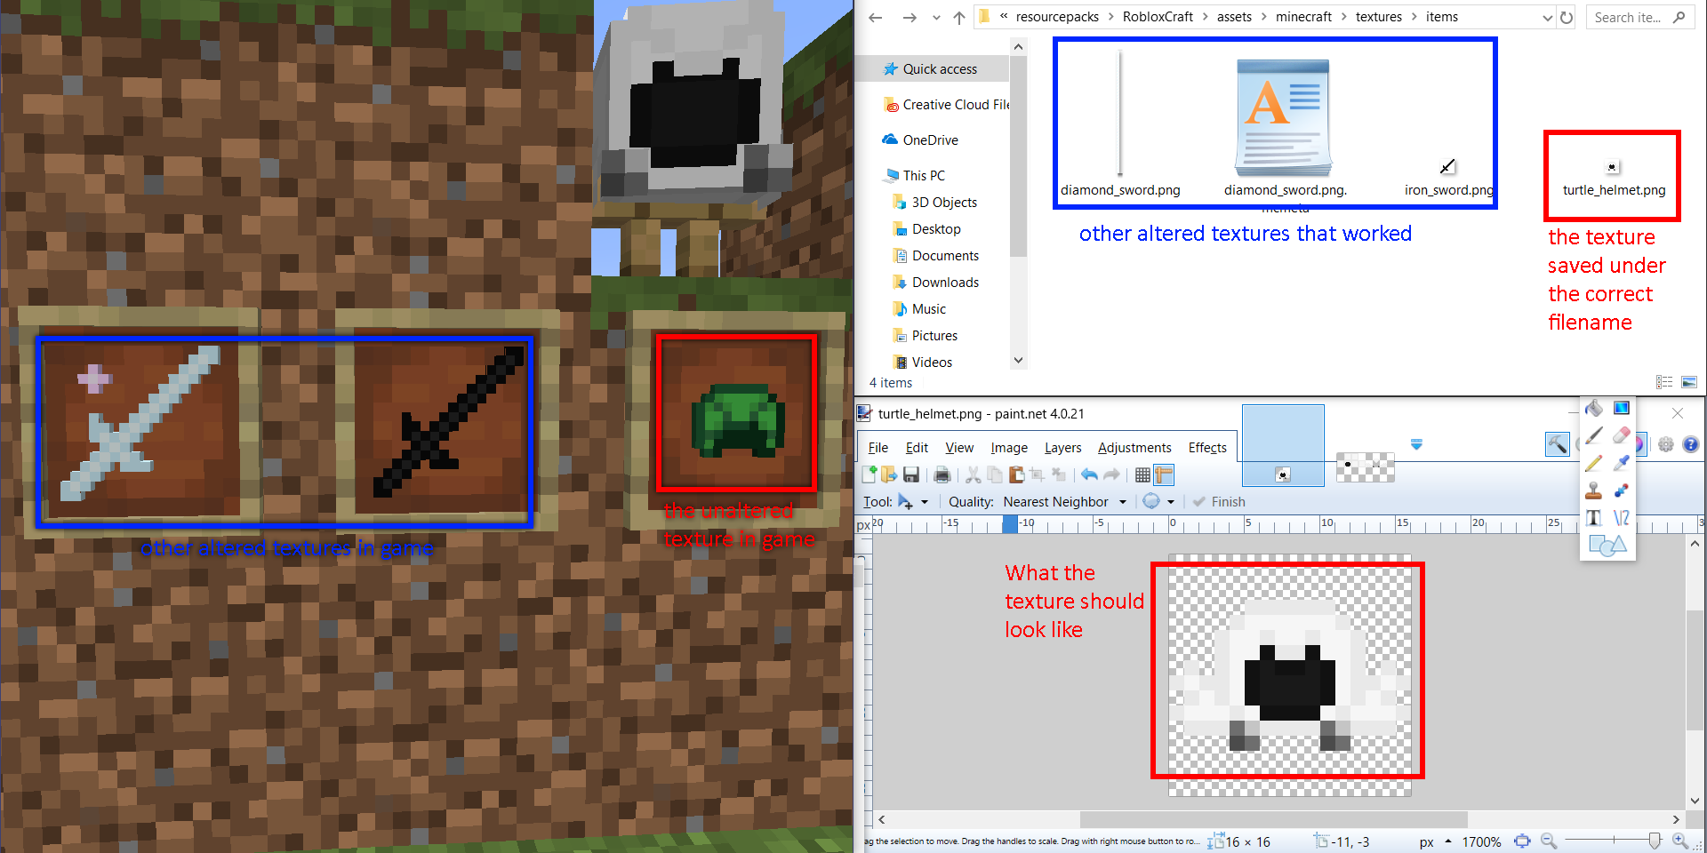Open the Edit menu
Screen dimensions: 1707x853
pyautogui.click(x=917, y=448)
